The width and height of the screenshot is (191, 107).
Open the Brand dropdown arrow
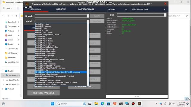[88, 16]
